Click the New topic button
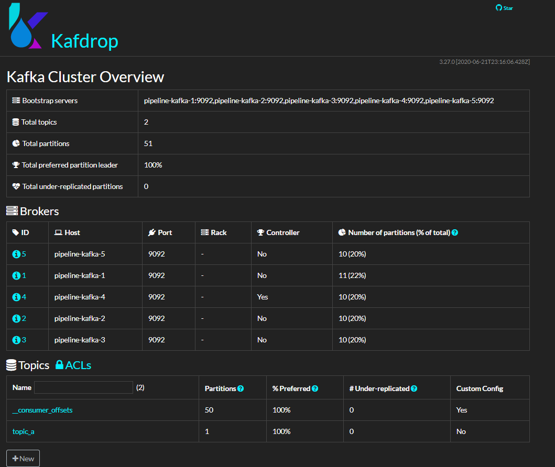Image resolution: width=555 pixels, height=467 pixels. (x=23, y=459)
